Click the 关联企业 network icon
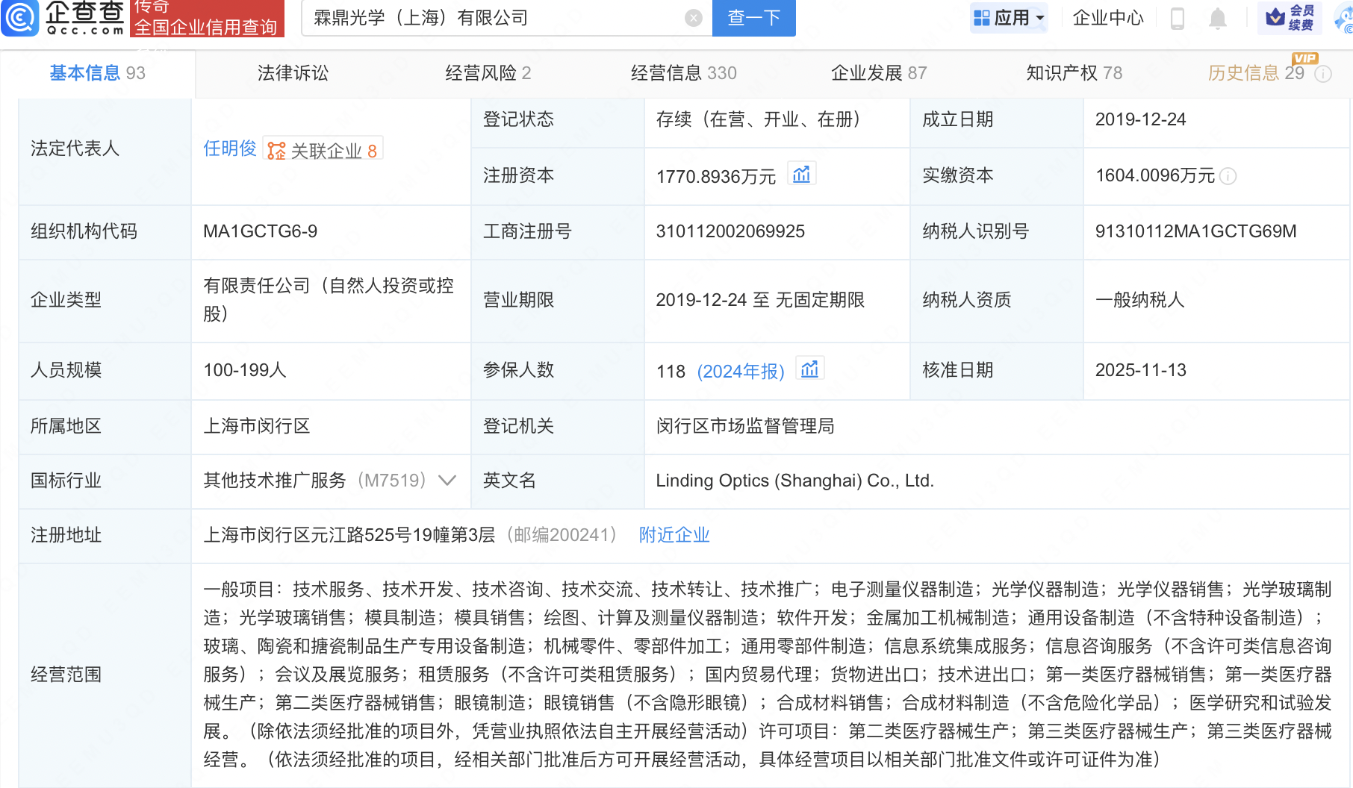This screenshot has width=1353, height=788. 276,148
